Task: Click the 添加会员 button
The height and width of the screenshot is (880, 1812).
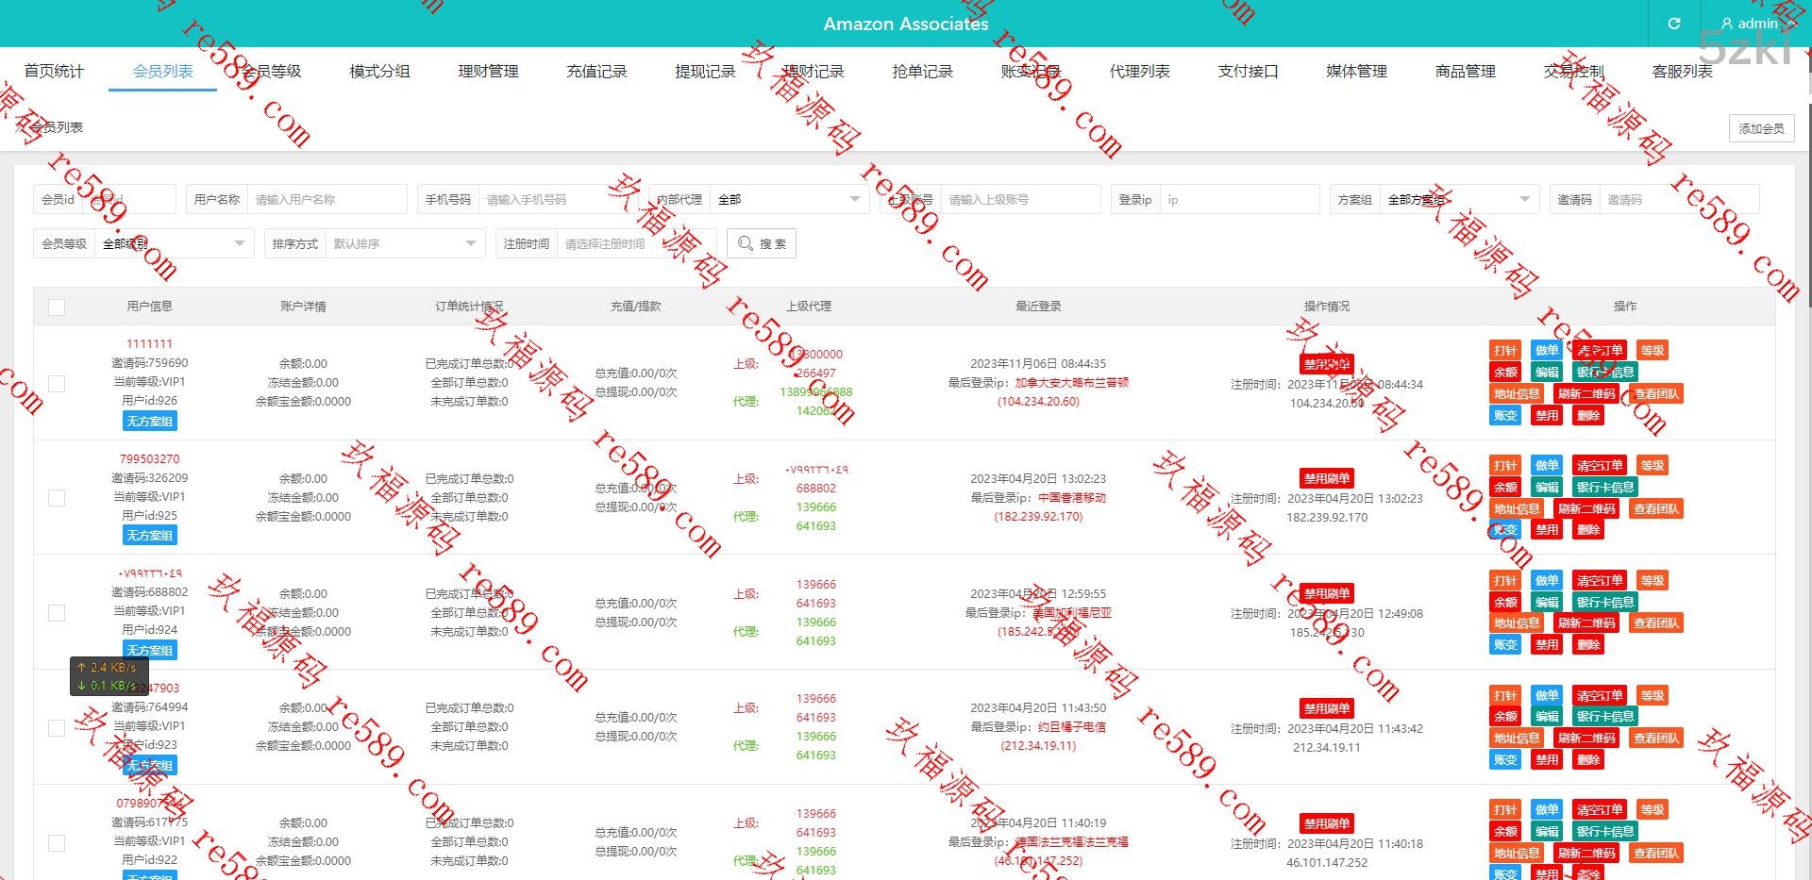Action: coord(1761,128)
